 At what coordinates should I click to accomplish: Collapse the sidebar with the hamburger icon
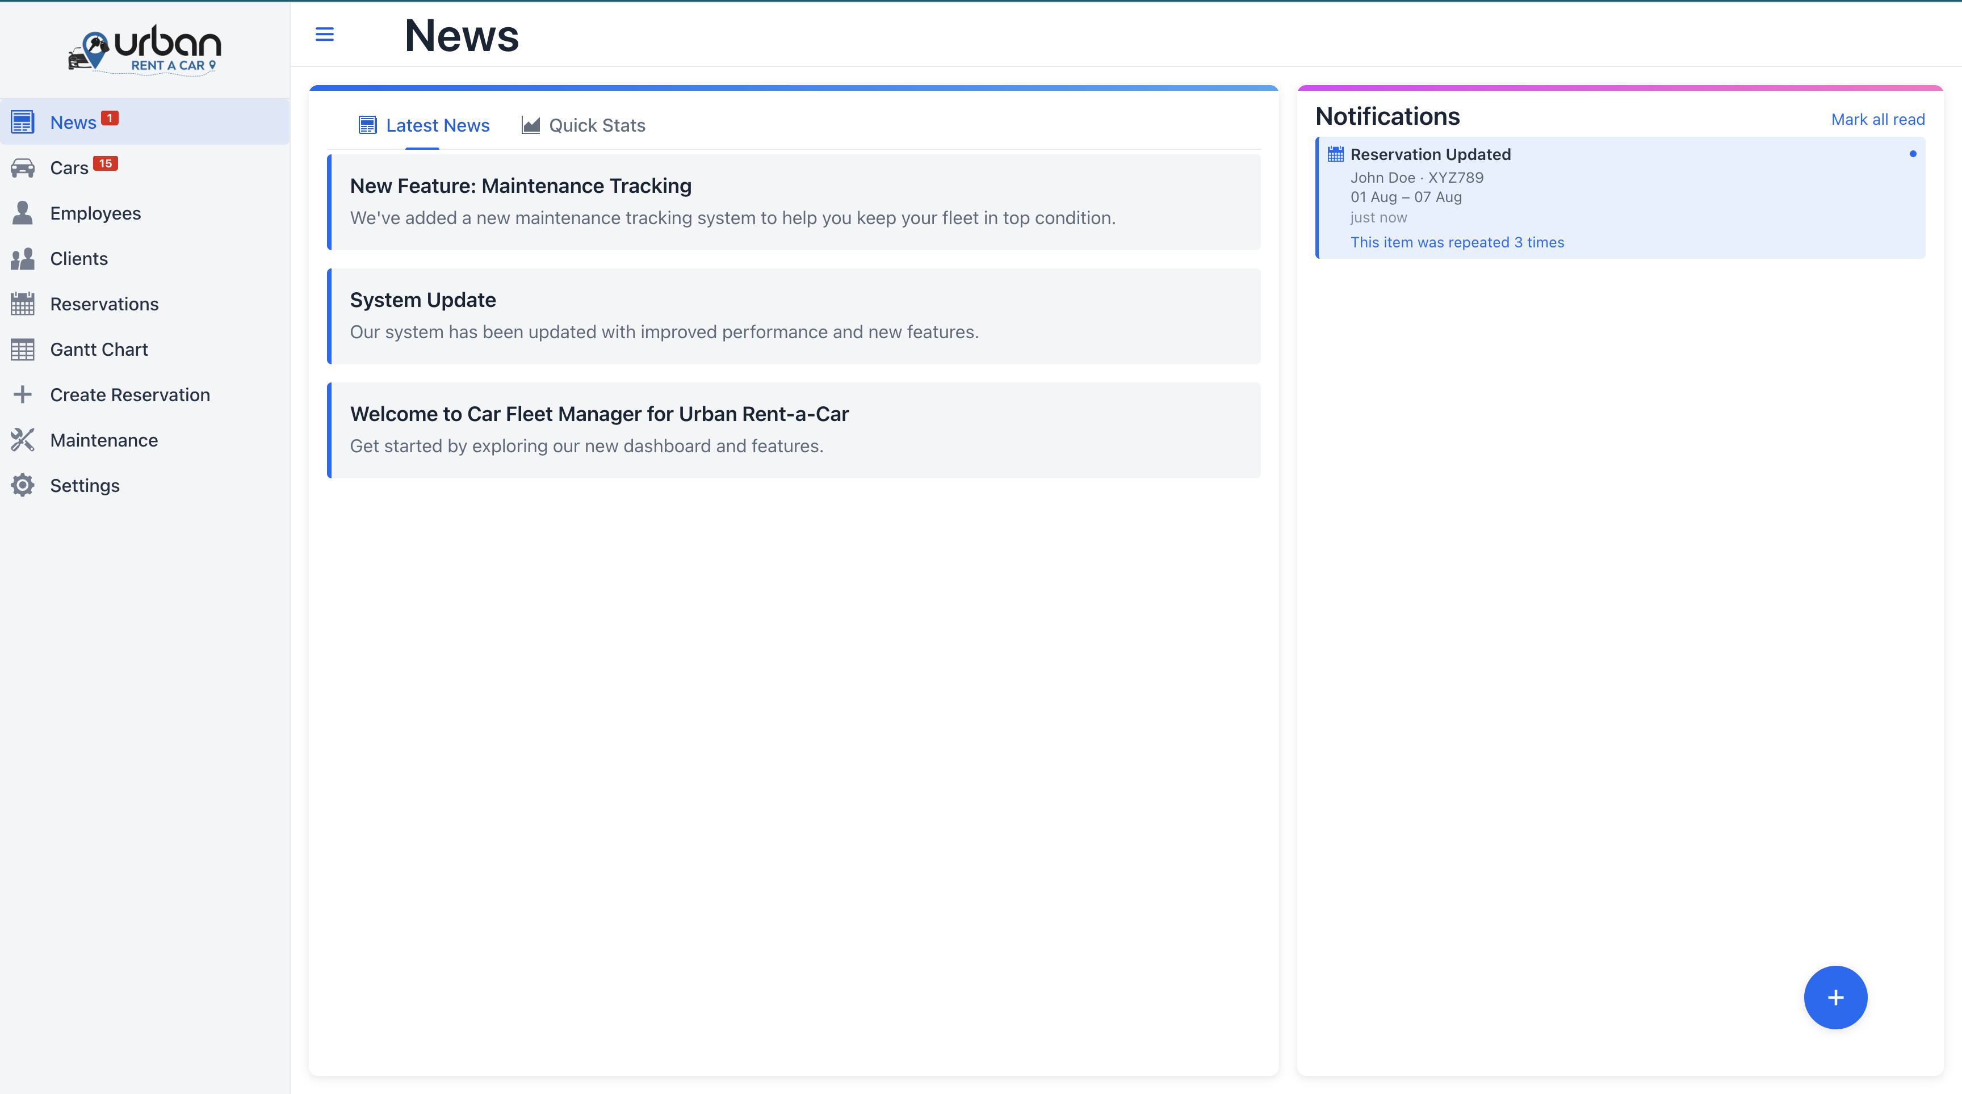click(325, 34)
